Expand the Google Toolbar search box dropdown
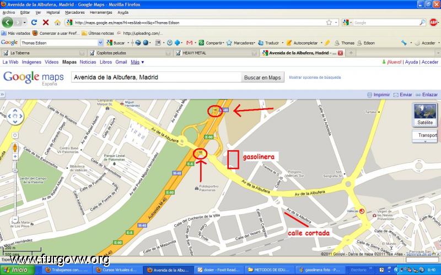 click(100, 43)
